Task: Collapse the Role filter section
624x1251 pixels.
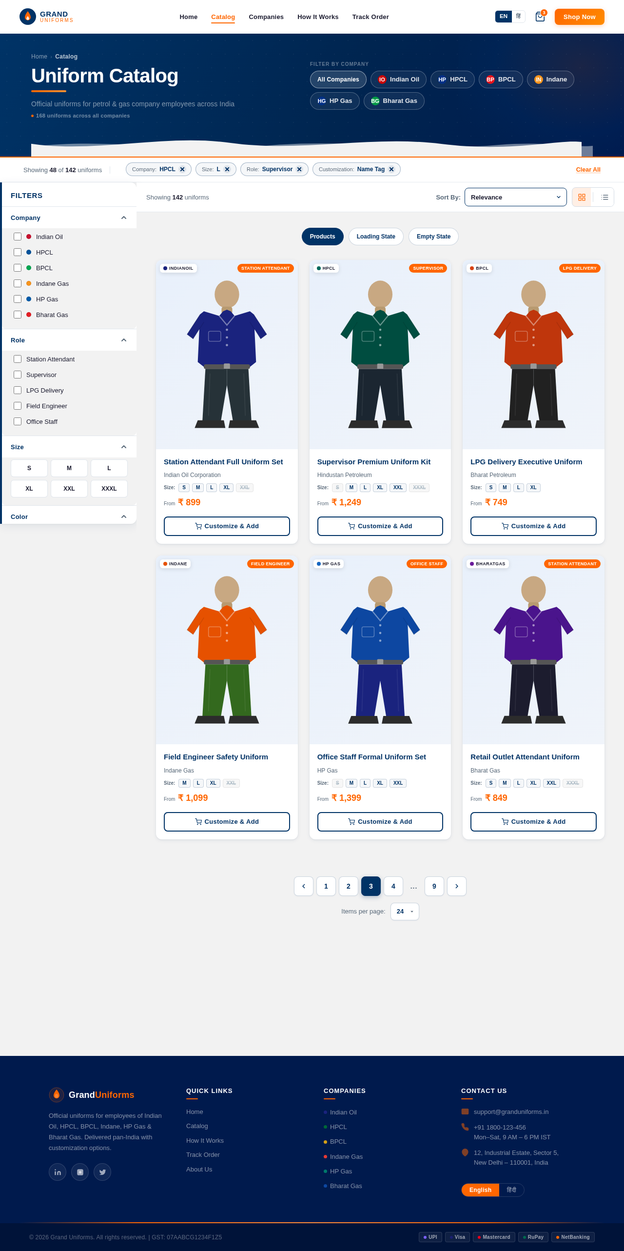Action: [x=69, y=340]
